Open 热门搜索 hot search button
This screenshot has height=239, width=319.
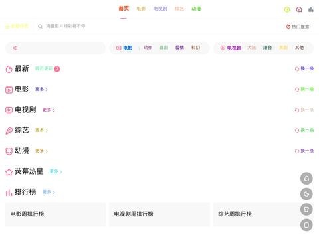click(x=298, y=27)
